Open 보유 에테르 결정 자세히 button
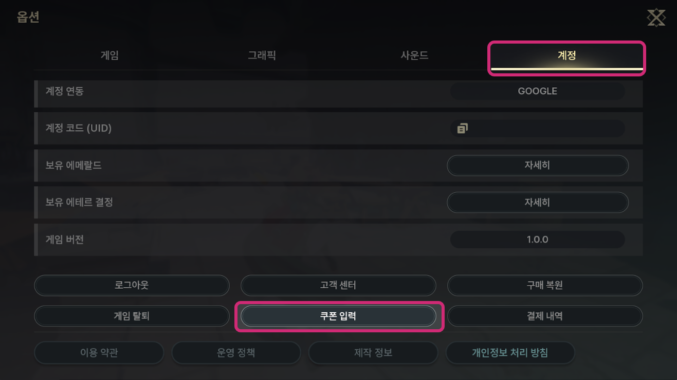This screenshot has height=380, width=677. pyautogui.click(x=537, y=203)
